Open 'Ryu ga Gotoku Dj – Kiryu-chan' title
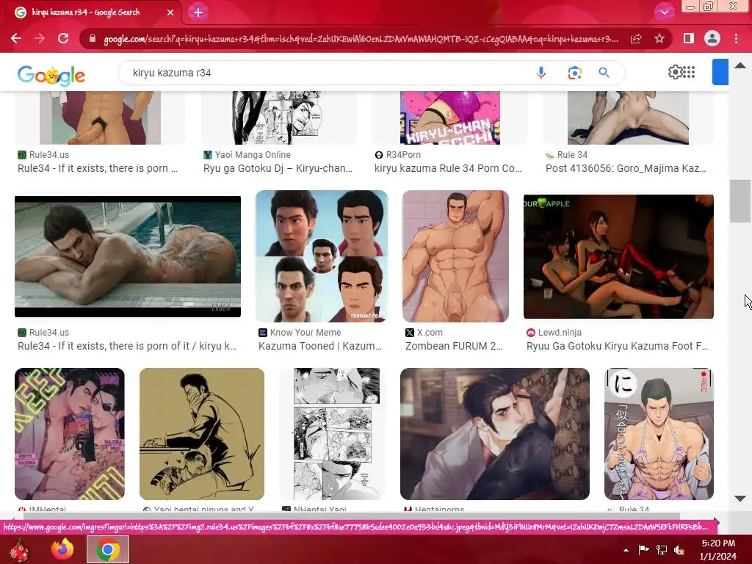The width and height of the screenshot is (752, 564). click(278, 168)
